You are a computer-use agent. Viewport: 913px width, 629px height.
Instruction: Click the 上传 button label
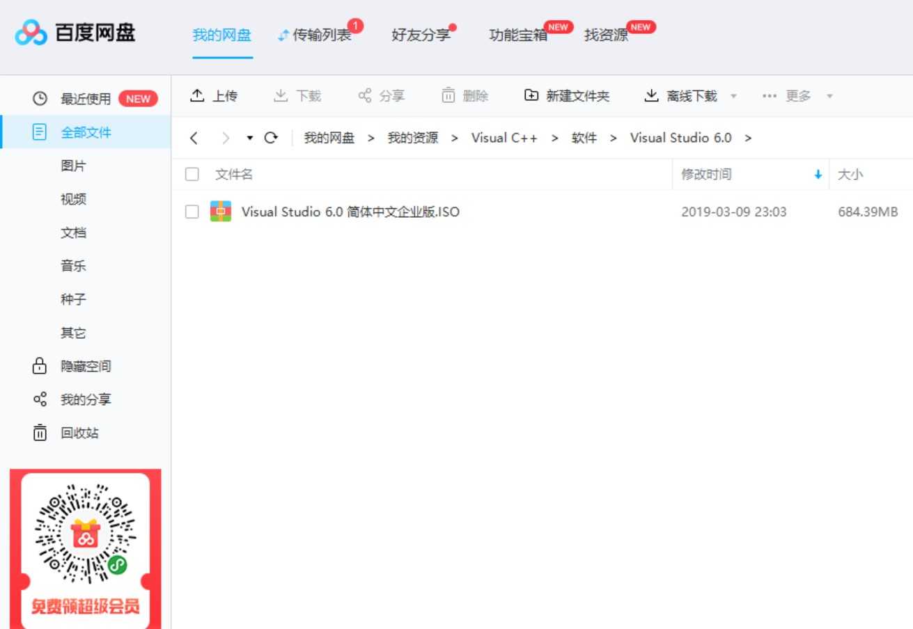click(225, 96)
